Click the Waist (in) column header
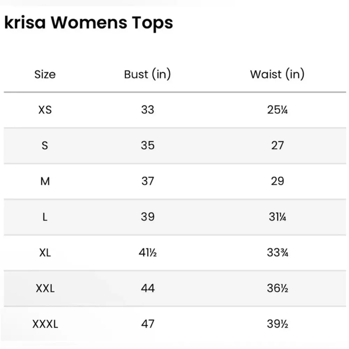 coord(277,74)
